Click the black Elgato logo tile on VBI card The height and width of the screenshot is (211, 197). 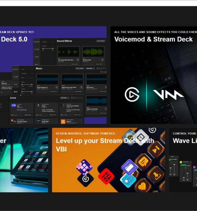tap(86, 179)
